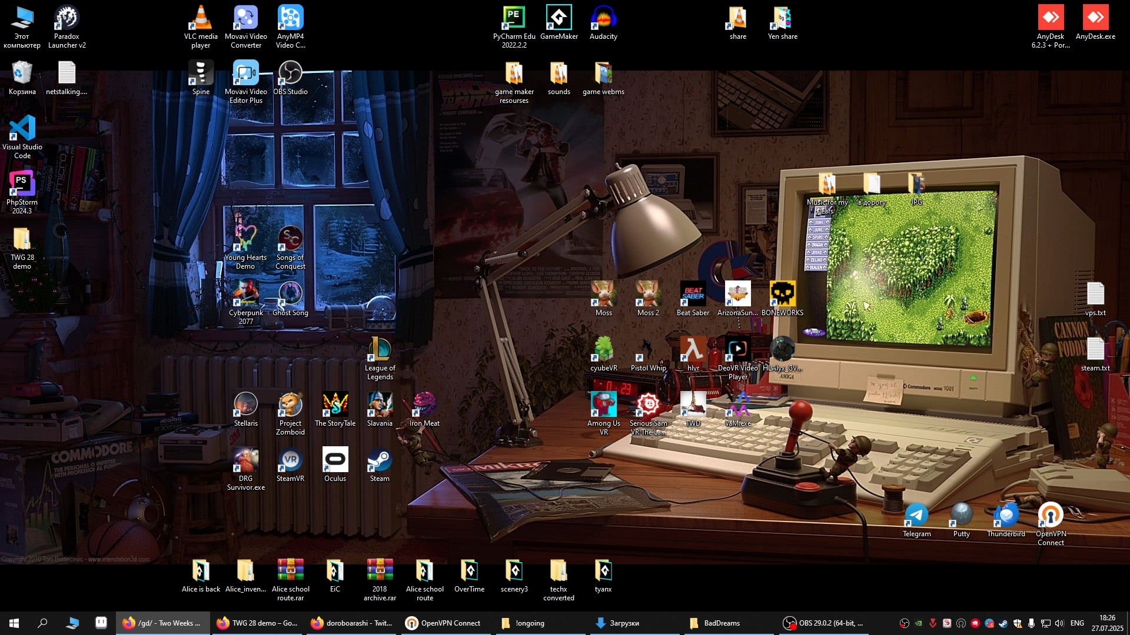This screenshot has height=635, width=1130.
Task: Click the BONEWORKS game icon
Action: click(x=782, y=295)
